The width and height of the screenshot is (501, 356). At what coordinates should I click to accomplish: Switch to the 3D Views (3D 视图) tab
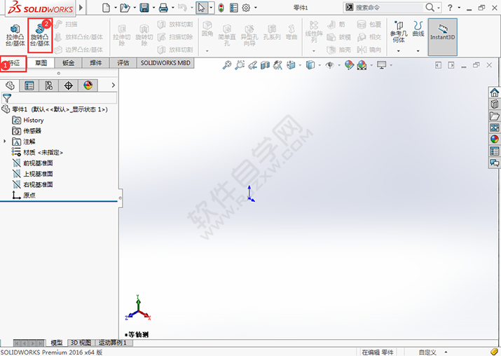tap(81, 343)
